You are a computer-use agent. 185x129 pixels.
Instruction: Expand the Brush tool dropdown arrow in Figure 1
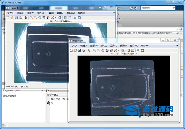55,18
